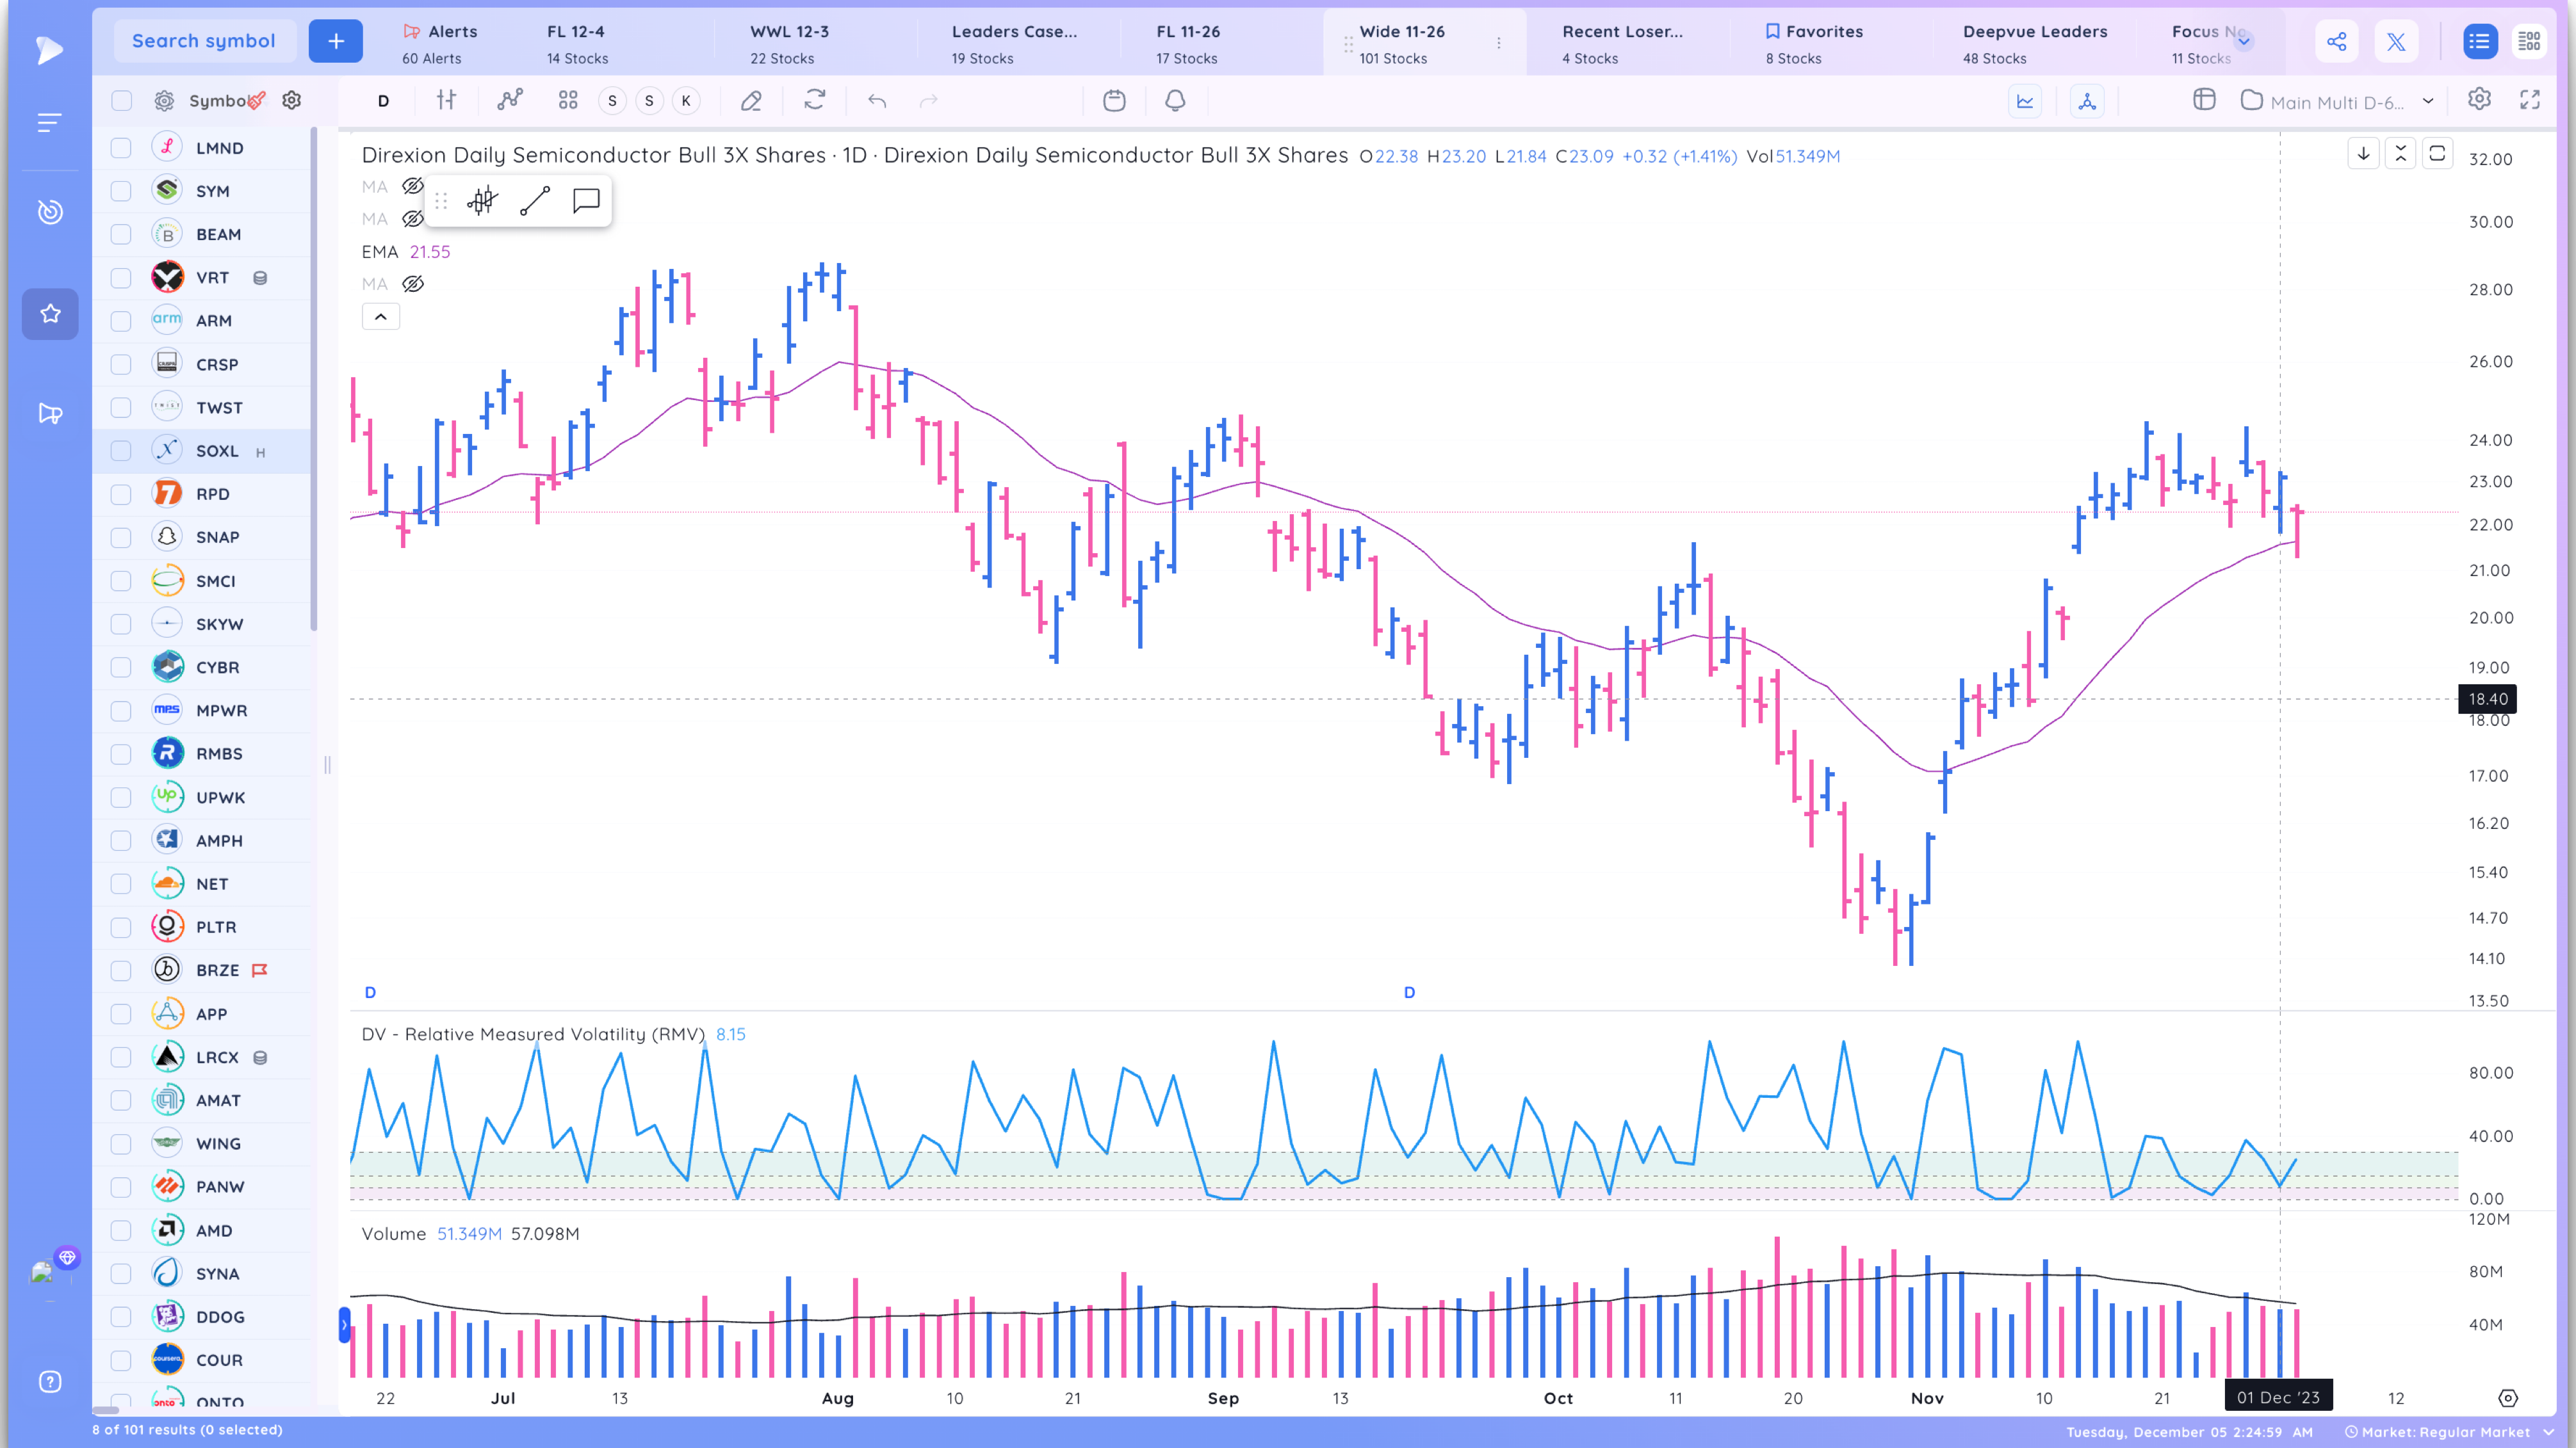The width and height of the screenshot is (2576, 1448).
Task: Click the watchlist horizontal scrollbar thumb
Action: (106, 1410)
